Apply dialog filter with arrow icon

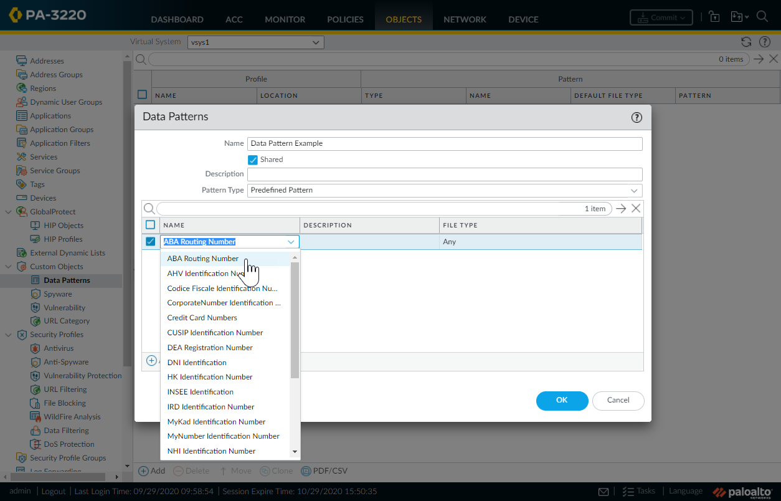[621, 209]
